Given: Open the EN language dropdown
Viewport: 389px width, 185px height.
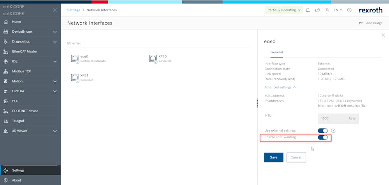Looking at the screenshot, I should pyautogui.click(x=338, y=10).
